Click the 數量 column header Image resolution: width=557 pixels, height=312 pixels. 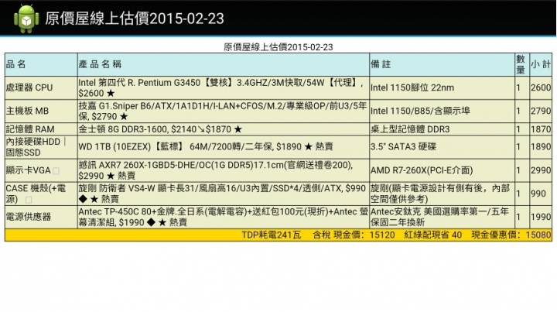[522, 64]
